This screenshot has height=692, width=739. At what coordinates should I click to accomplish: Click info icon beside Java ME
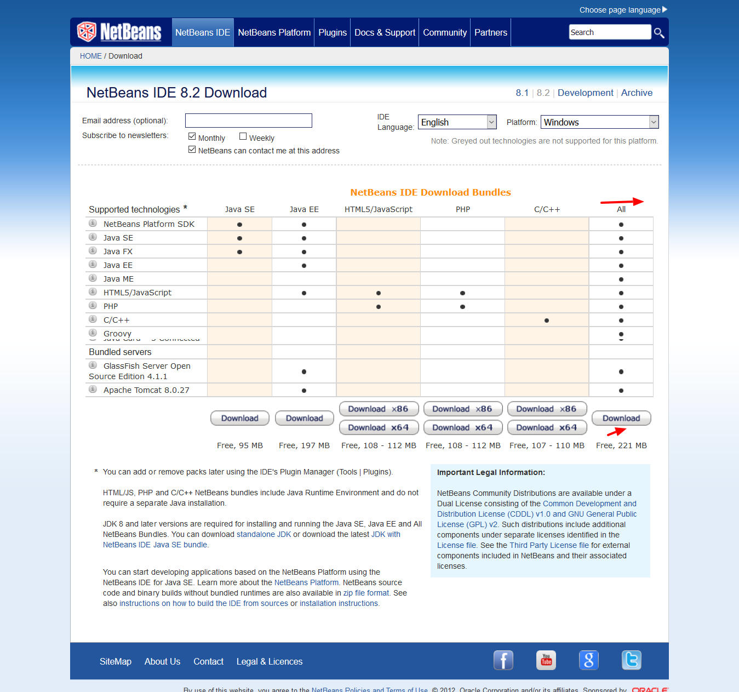[93, 278]
